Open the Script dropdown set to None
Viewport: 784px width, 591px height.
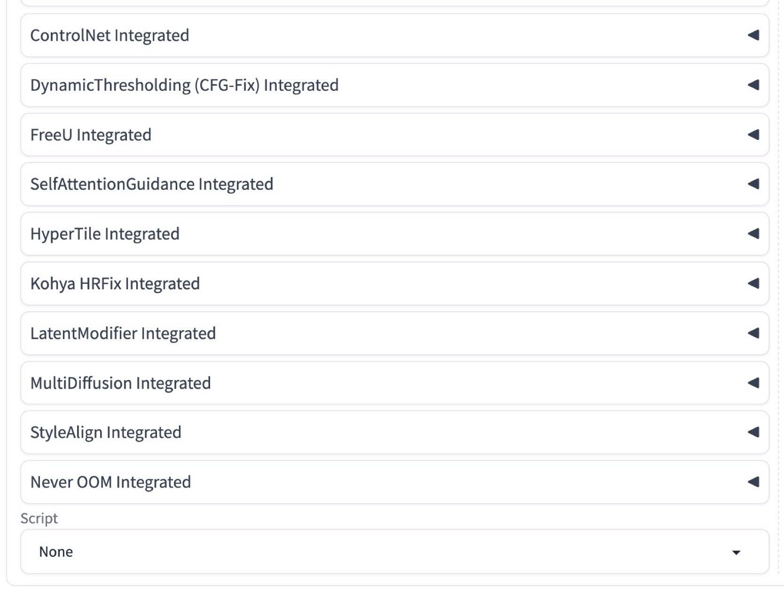coord(376,552)
